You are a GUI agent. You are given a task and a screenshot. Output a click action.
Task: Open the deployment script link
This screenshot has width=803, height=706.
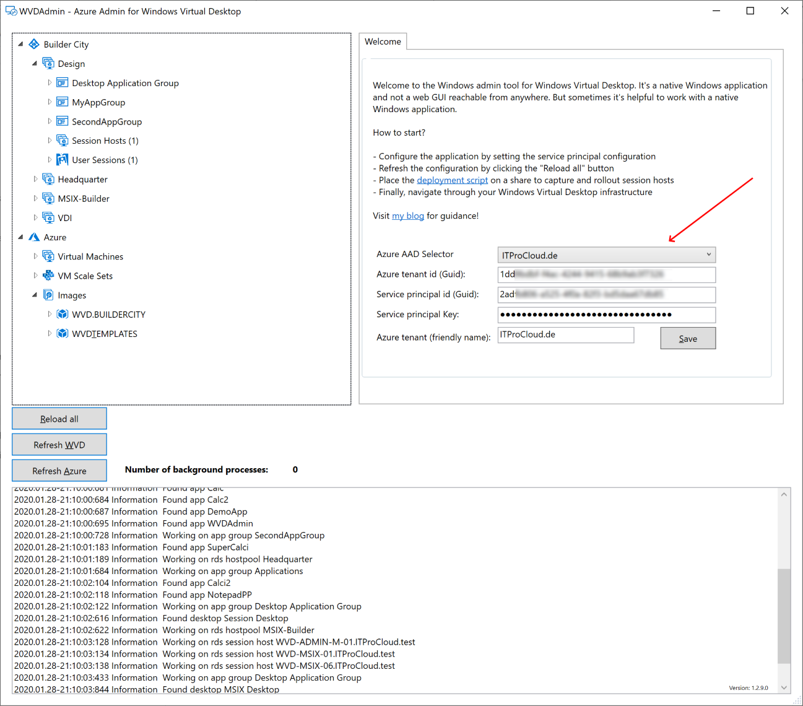452,180
